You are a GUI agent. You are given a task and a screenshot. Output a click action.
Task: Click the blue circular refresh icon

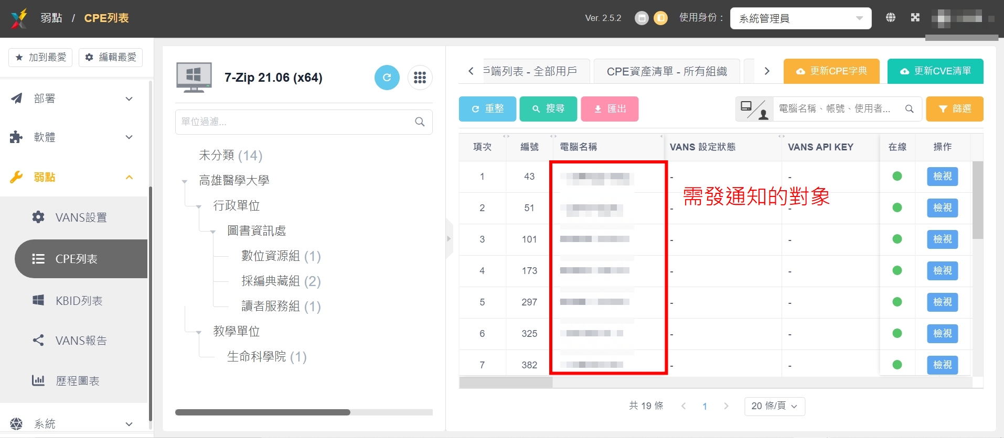tap(387, 78)
